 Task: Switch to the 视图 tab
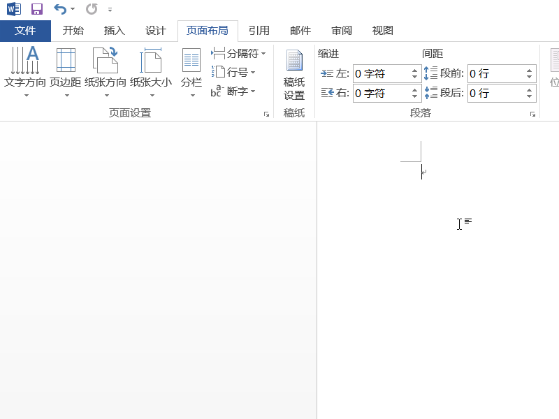[382, 31]
